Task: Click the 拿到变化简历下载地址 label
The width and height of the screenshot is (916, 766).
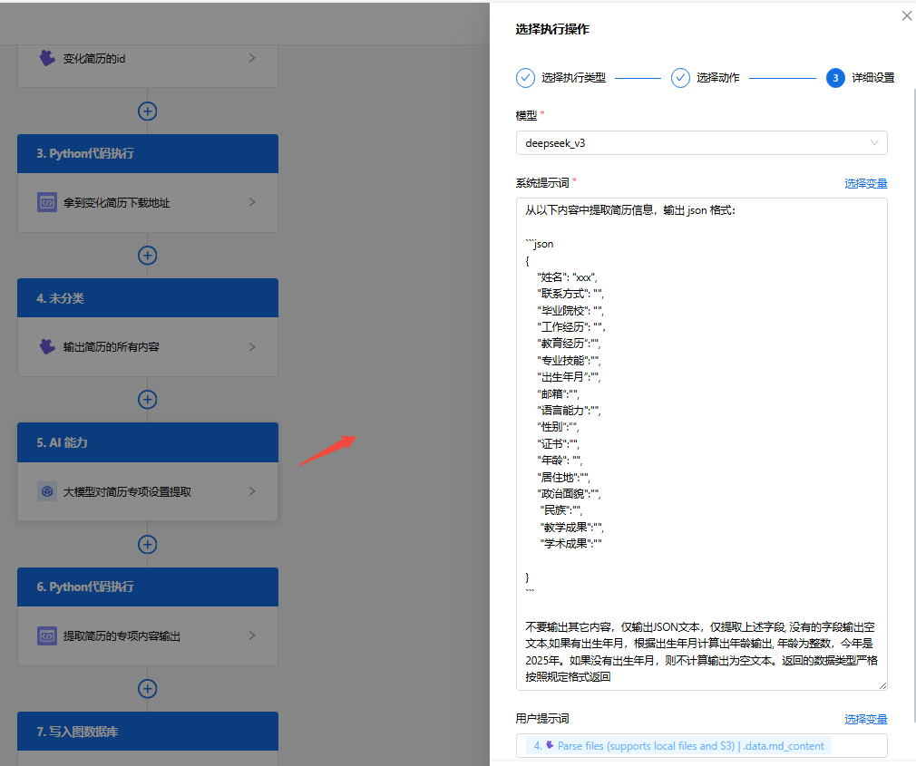Action: 116,202
